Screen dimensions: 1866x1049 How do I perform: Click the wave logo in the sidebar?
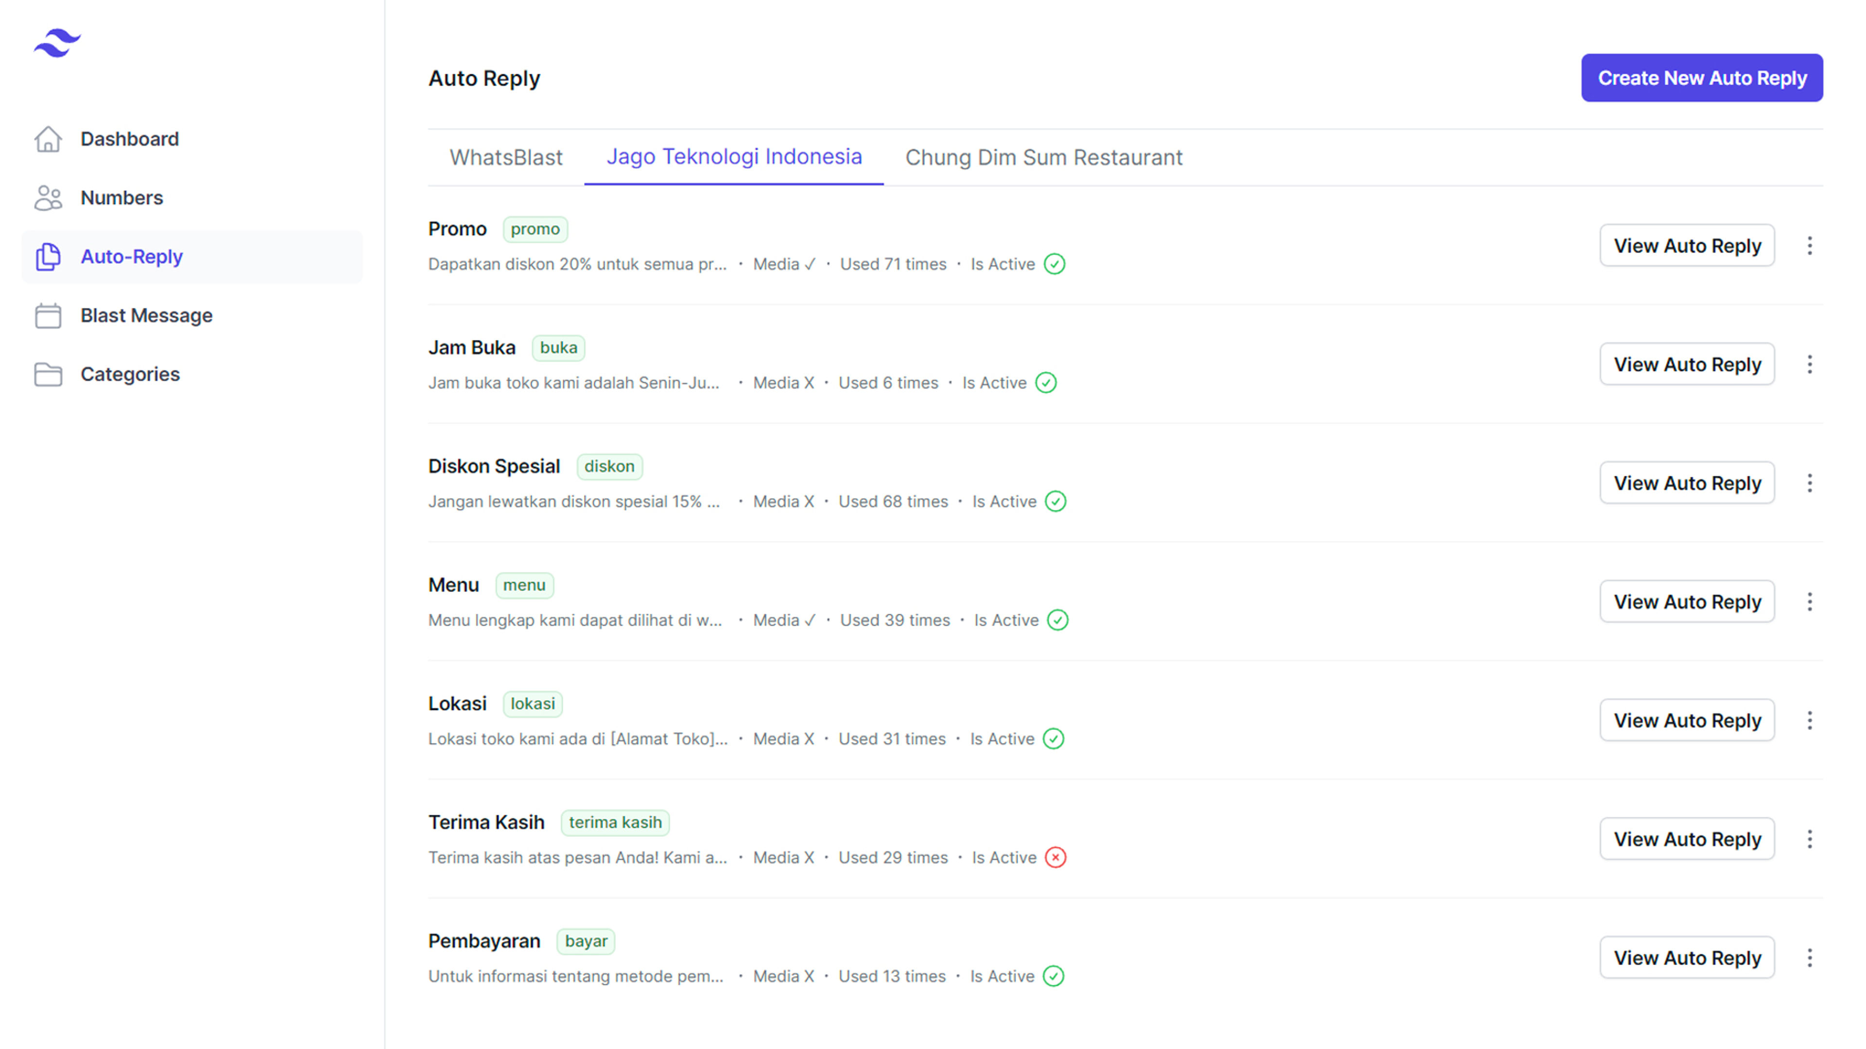pos(57,43)
